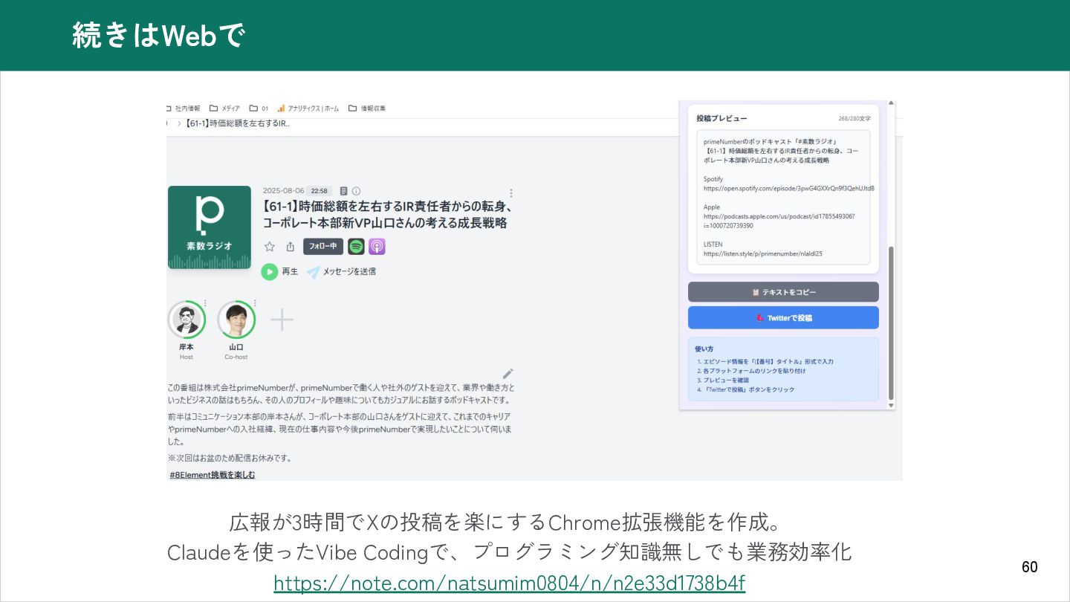Click the 268/280文字 character counter
1070x602 pixels.
(x=855, y=119)
